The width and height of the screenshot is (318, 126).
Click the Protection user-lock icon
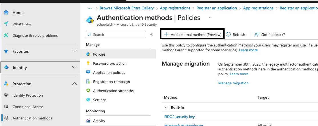pyautogui.click(x=6, y=84)
